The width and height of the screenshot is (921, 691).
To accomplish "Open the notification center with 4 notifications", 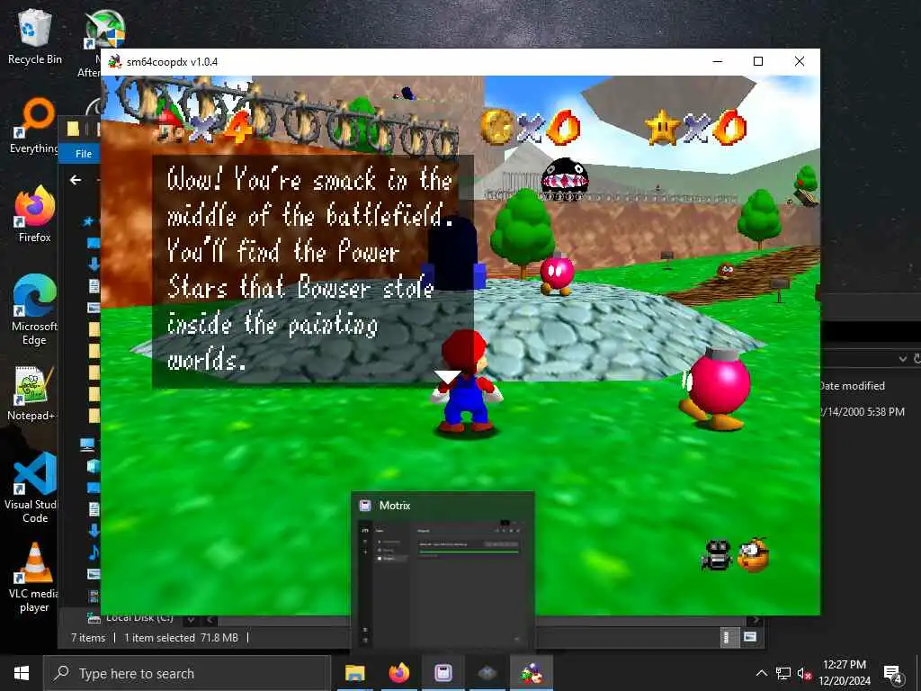I will (x=893, y=674).
